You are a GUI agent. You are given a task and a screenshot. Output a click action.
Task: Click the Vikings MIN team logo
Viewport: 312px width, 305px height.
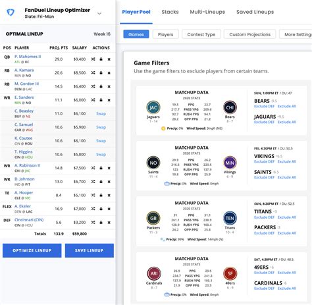point(230,163)
